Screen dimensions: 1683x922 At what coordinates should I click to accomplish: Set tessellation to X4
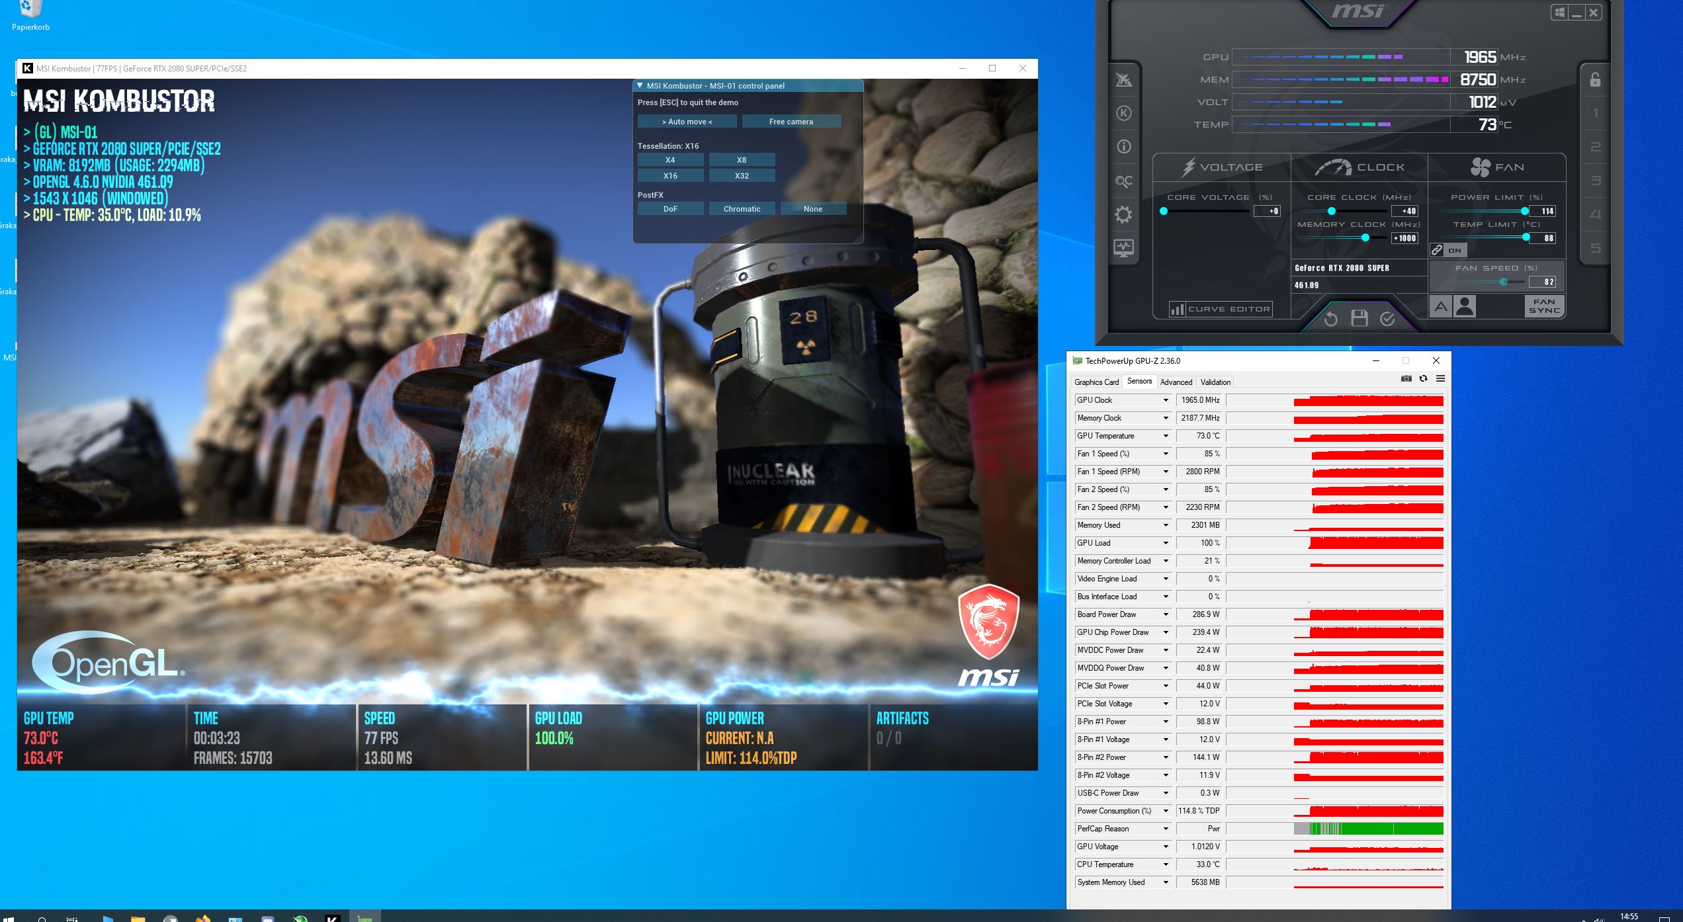click(670, 159)
